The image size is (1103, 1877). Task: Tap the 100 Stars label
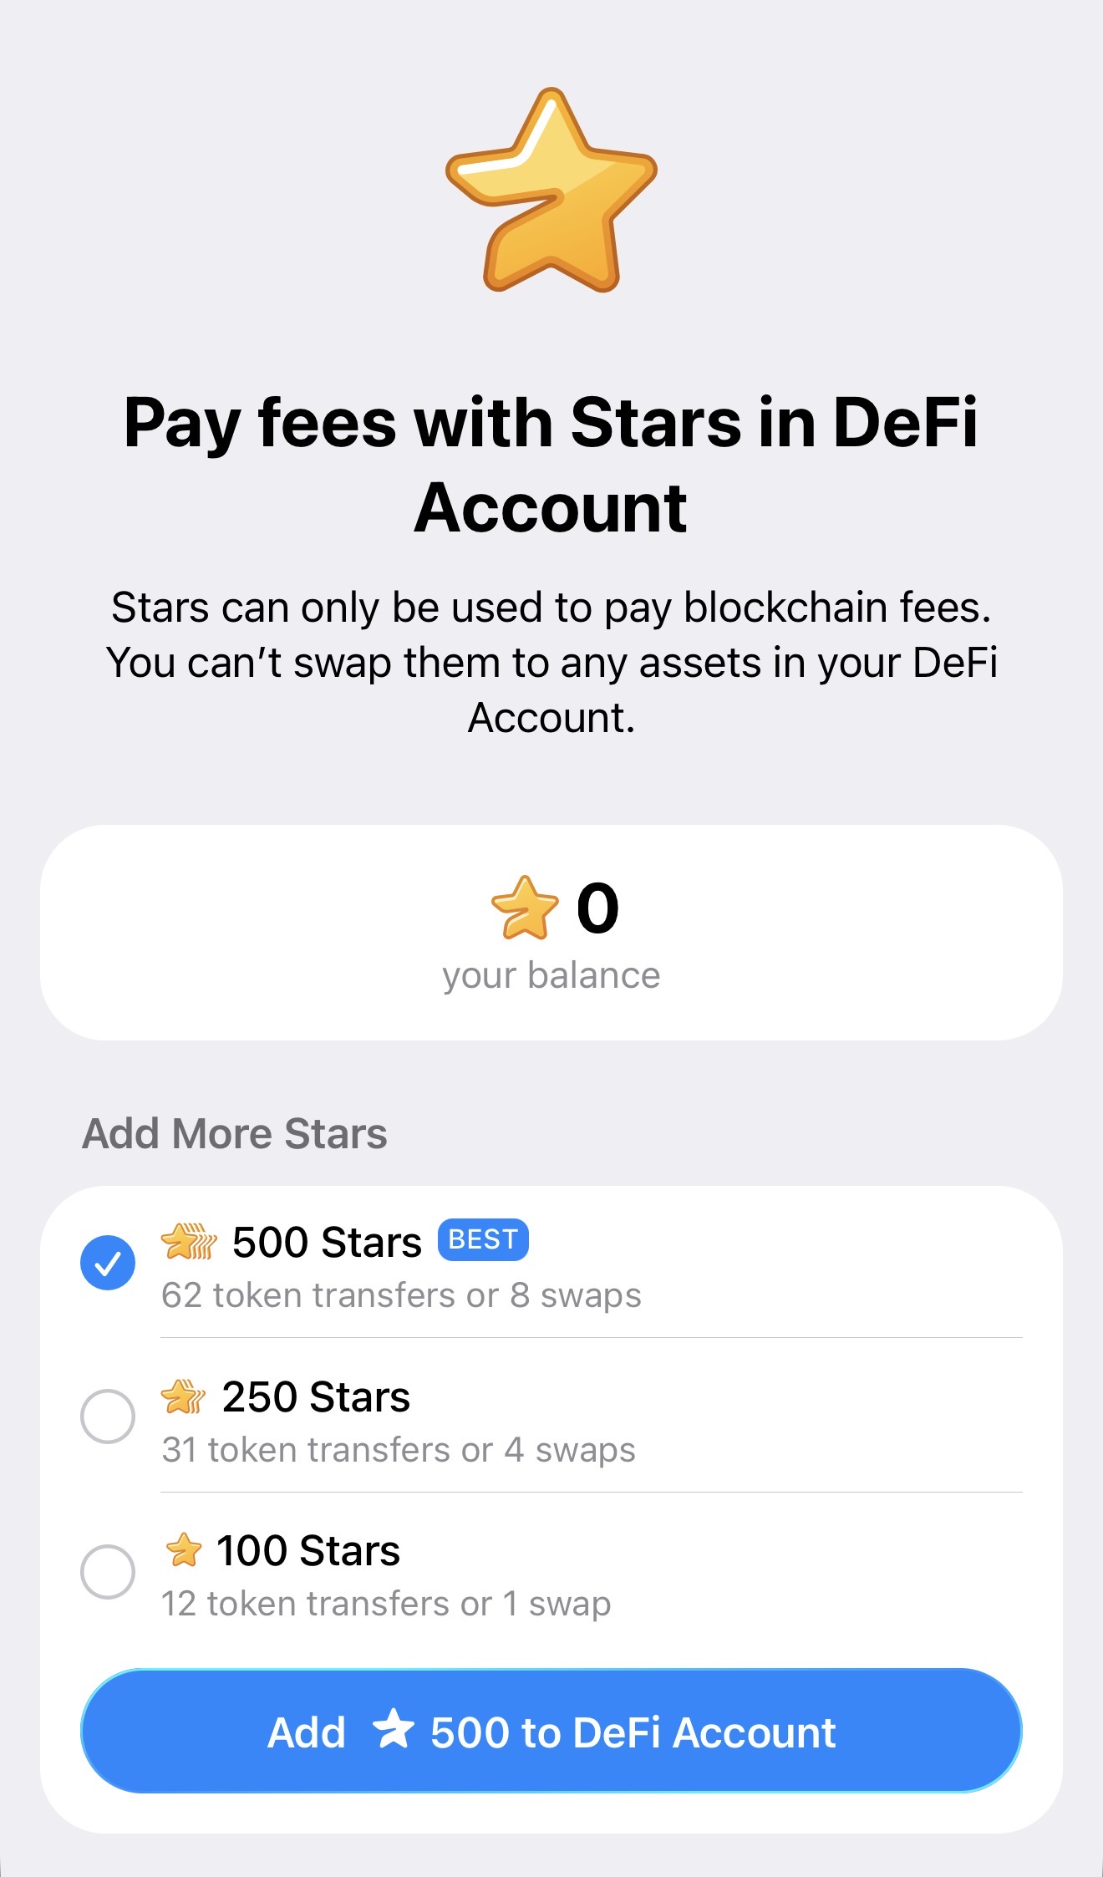308,1550
